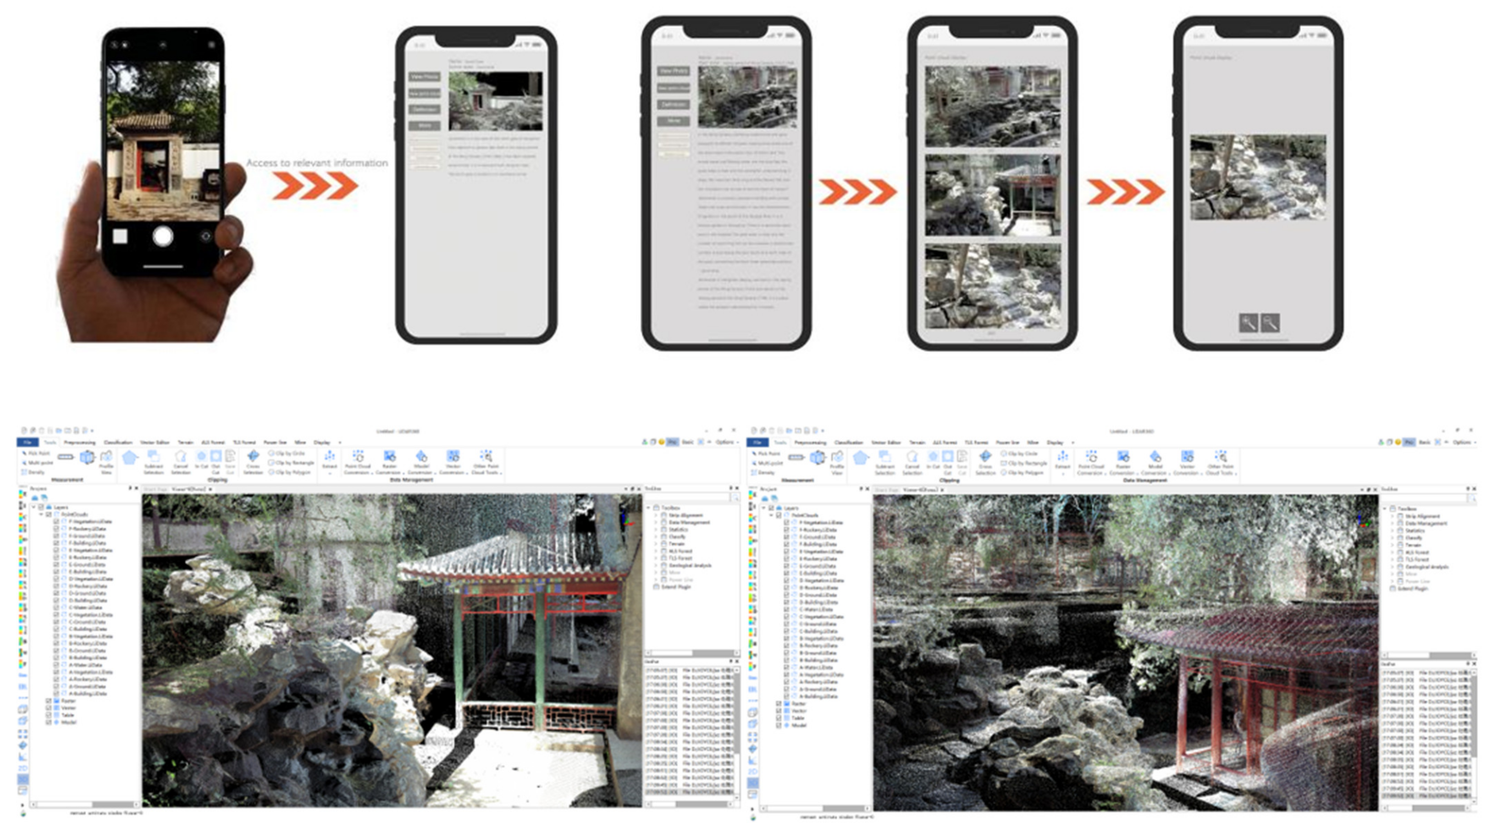The image size is (1490, 831).
Task: Click the zoom-in magnifier on last phone screen
Action: pyautogui.click(x=1248, y=322)
